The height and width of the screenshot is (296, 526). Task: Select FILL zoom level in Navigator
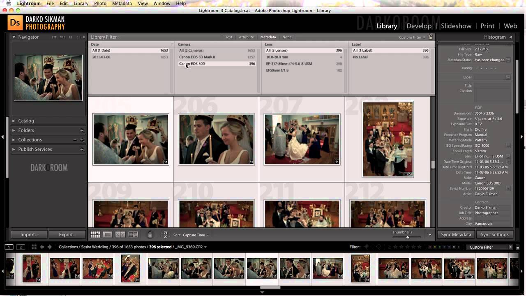[x=62, y=37]
